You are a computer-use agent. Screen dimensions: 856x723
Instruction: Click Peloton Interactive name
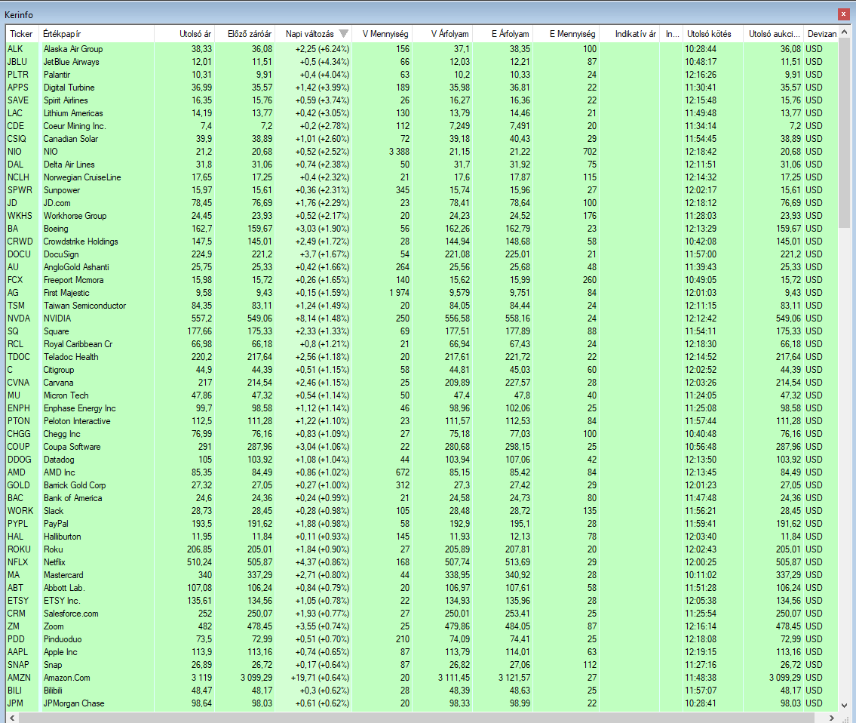point(77,421)
